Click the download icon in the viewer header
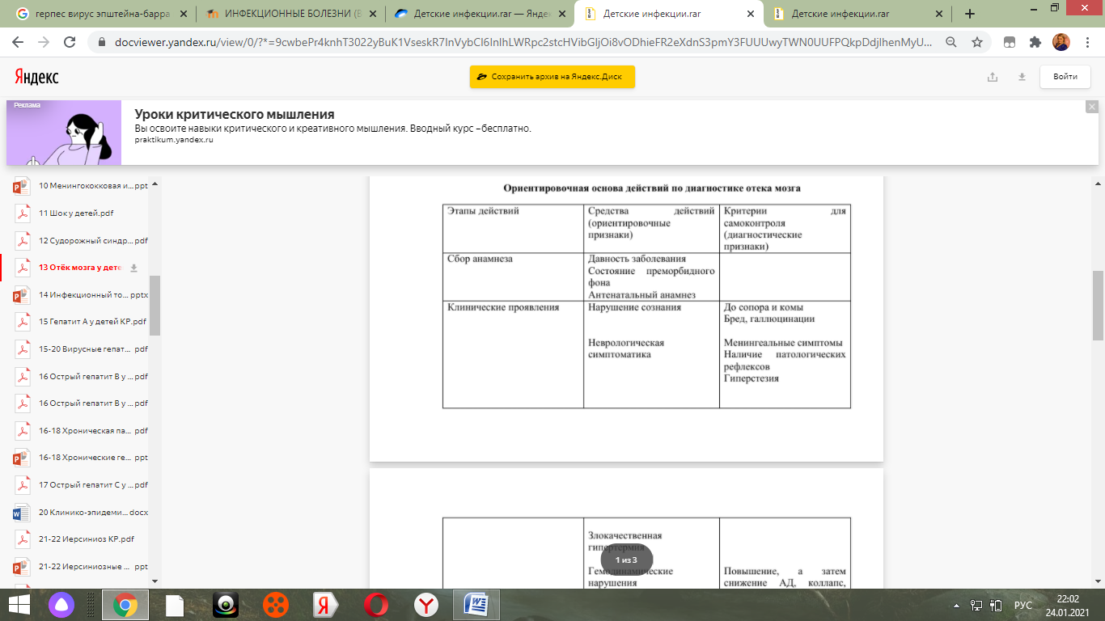This screenshot has height=621, width=1105. 1022,77
